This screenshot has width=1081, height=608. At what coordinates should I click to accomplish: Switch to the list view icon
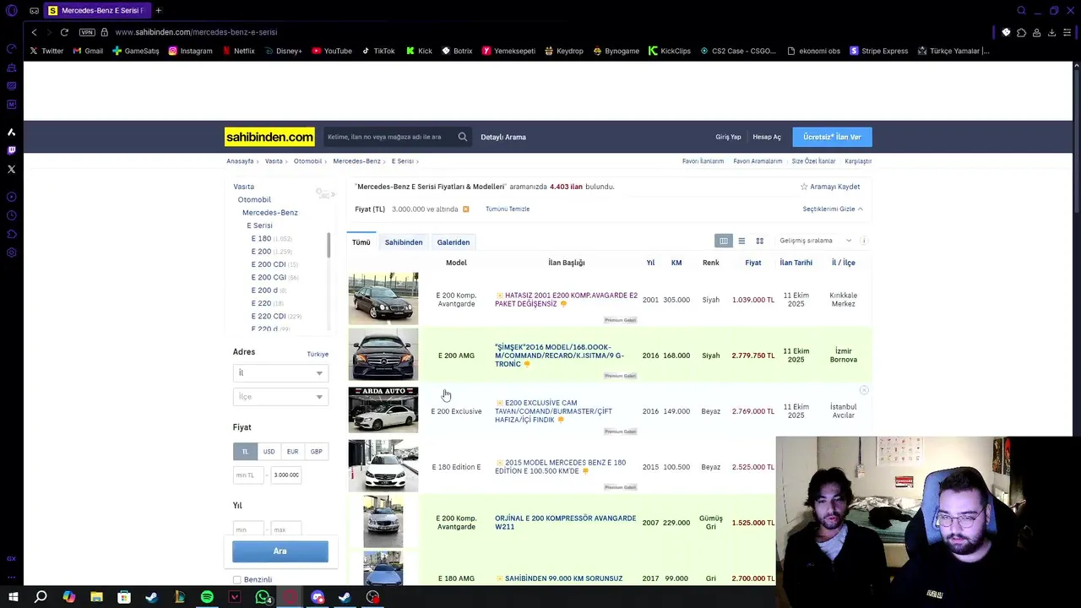(741, 241)
